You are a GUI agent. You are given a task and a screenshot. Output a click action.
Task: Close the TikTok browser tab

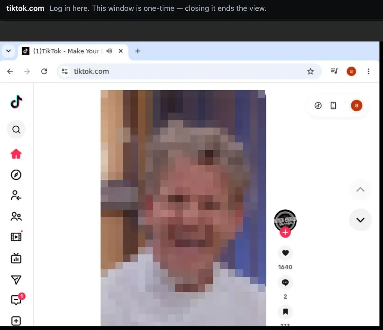[x=121, y=51]
